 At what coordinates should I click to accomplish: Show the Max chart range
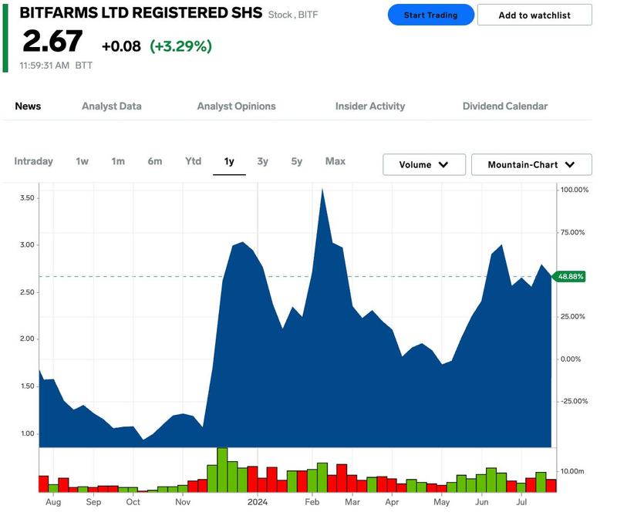[335, 161]
